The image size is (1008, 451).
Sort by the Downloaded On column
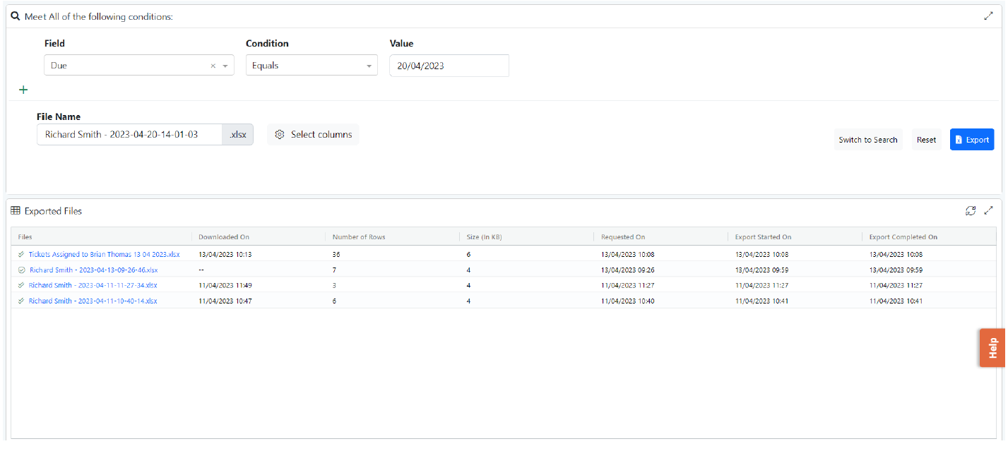224,237
